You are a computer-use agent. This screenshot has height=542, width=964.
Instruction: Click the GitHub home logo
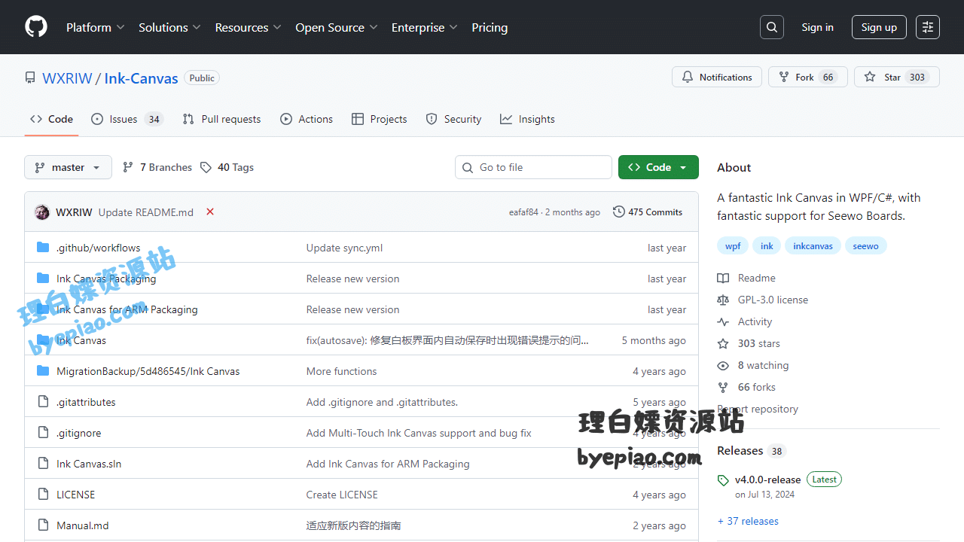click(35, 26)
